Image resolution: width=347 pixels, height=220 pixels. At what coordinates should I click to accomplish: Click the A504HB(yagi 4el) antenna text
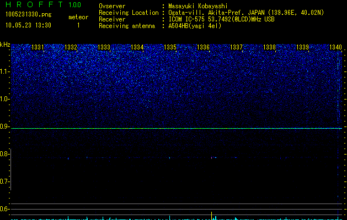coord(195,26)
